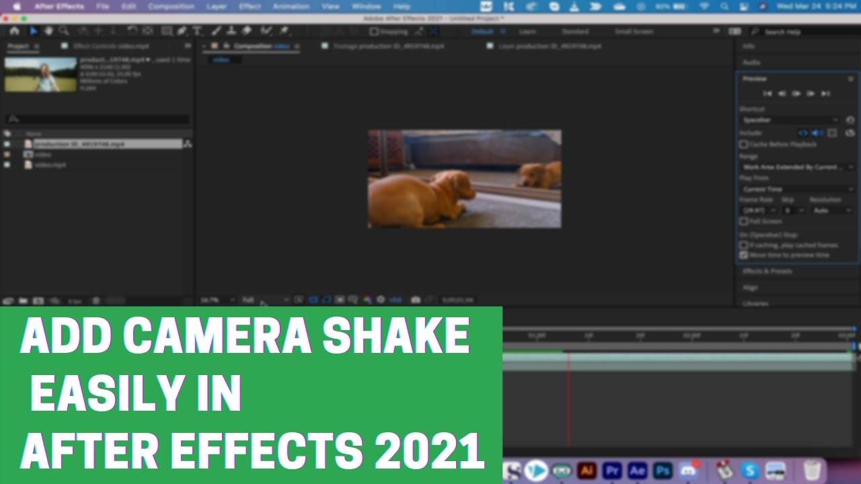
Task: Reset the Preview shortcut settings icon
Action: (x=850, y=120)
